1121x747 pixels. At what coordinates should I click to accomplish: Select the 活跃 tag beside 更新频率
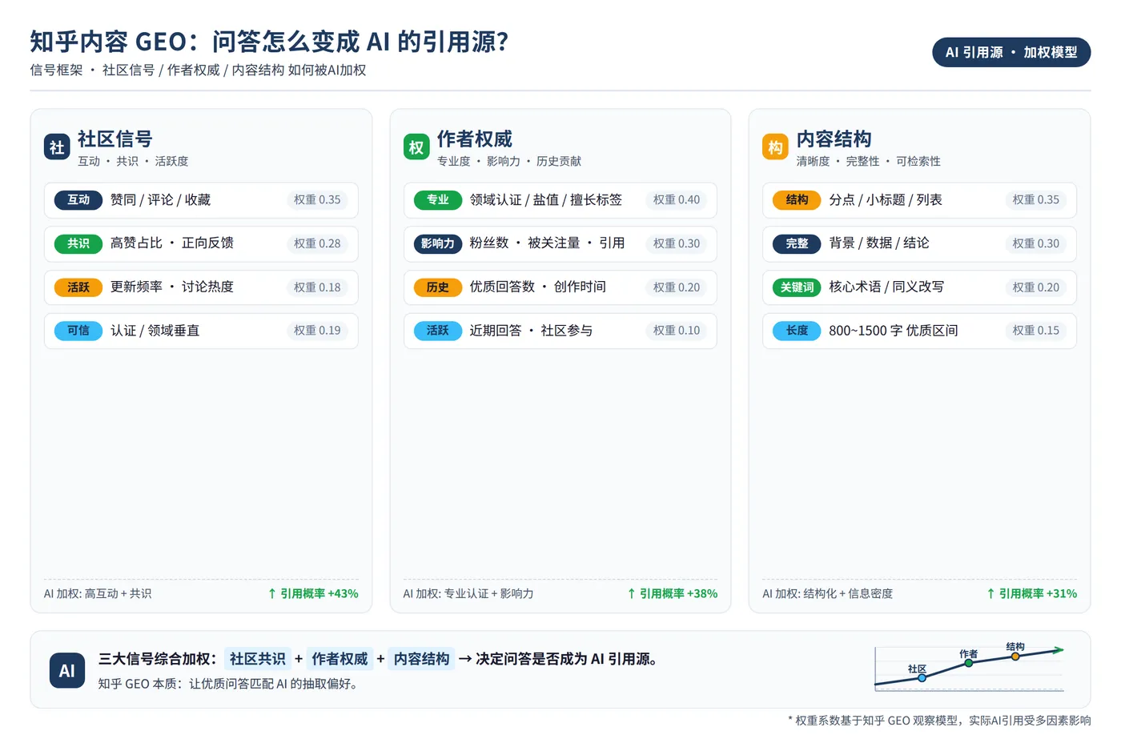[x=78, y=287]
